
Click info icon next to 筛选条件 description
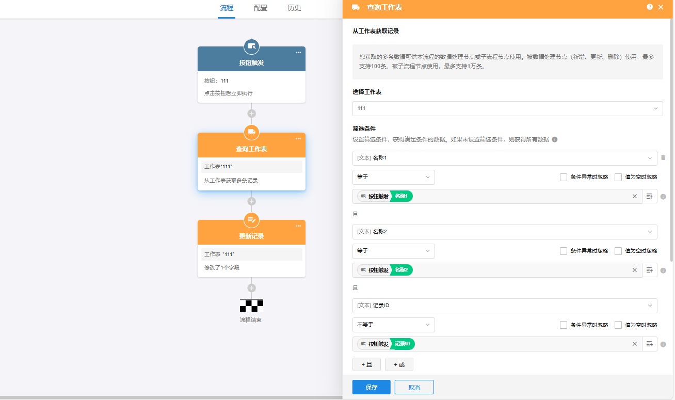coord(555,139)
